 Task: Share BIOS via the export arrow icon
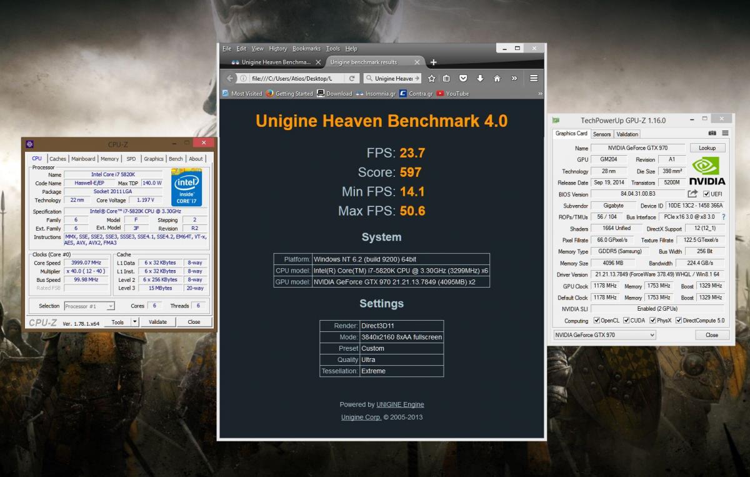[x=692, y=194]
